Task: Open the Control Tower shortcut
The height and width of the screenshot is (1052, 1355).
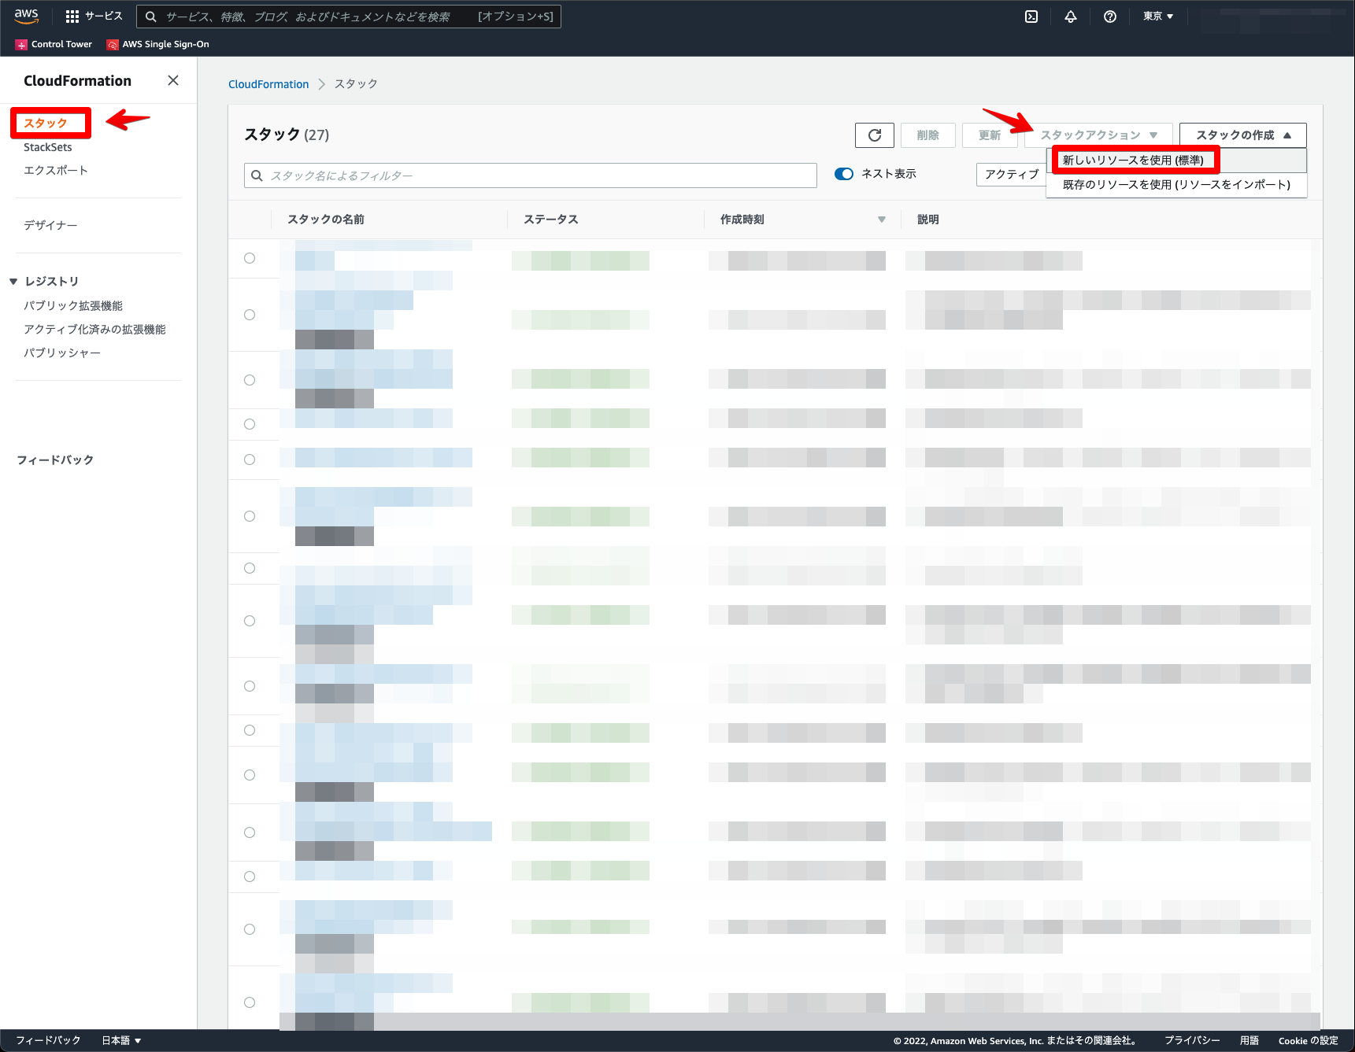Action: pyautogui.click(x=54, y=44)
